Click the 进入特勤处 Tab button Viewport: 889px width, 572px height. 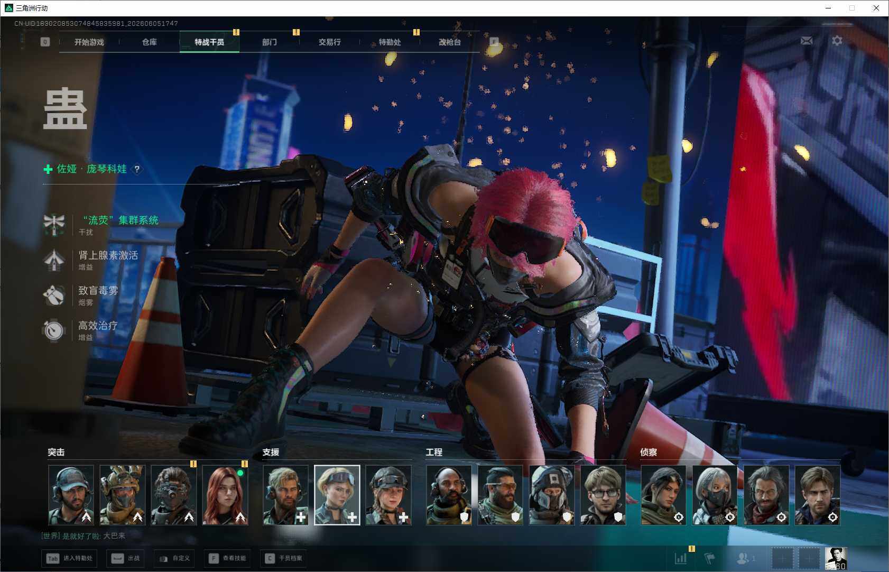[69, 558]
